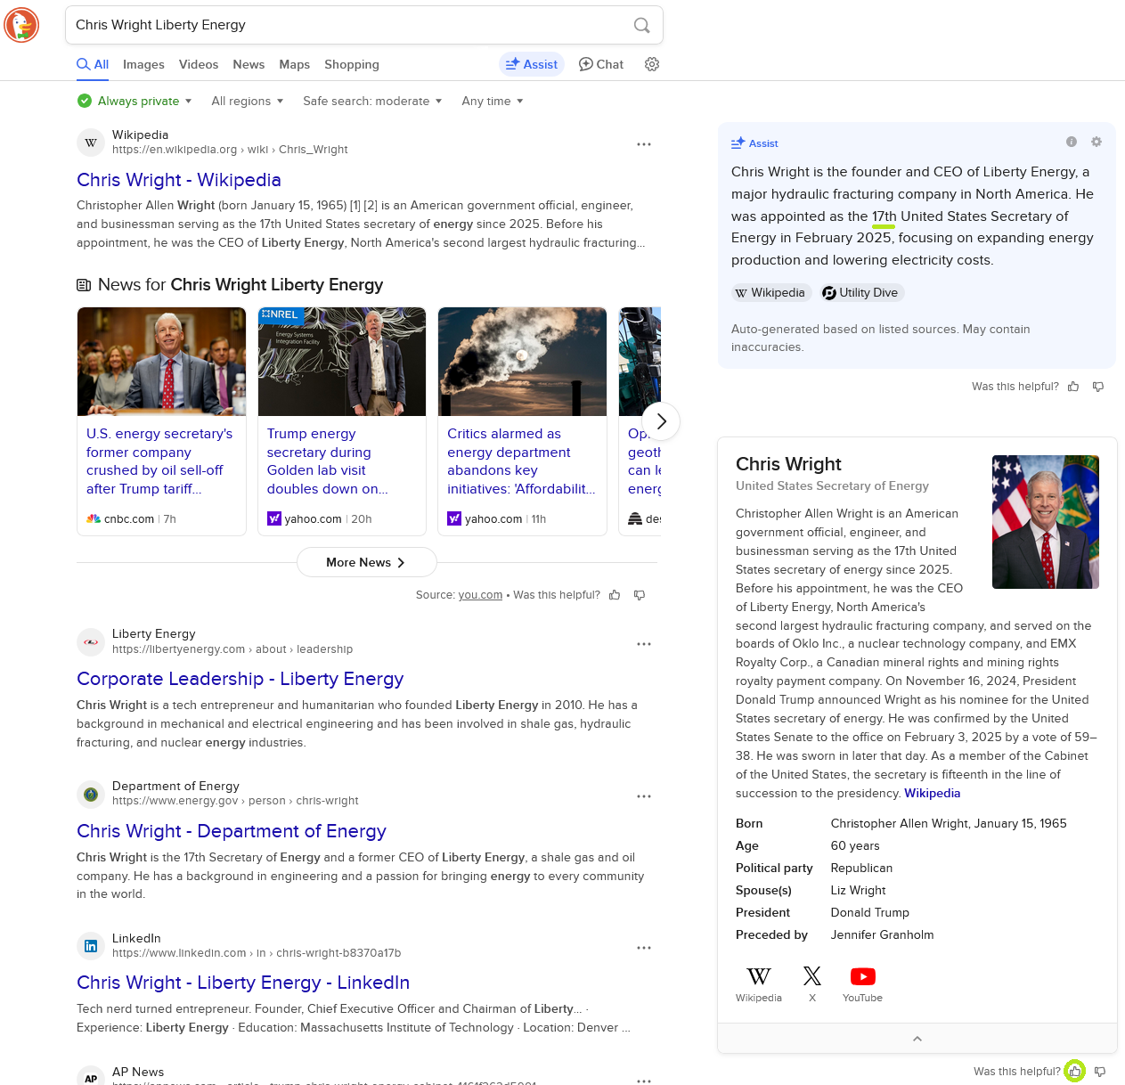
Task: Open Any time filter dropdown
Action: tap(493, 101)
